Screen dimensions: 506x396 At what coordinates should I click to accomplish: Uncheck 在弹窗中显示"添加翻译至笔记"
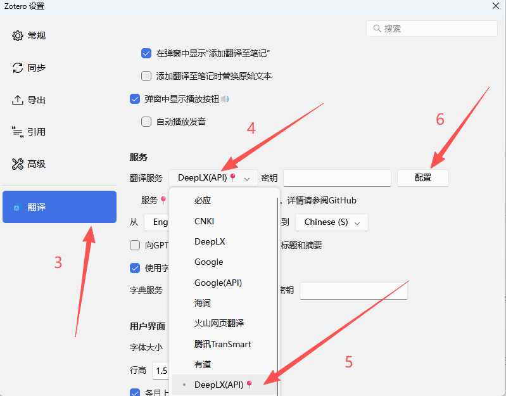[x=146, y=53]
